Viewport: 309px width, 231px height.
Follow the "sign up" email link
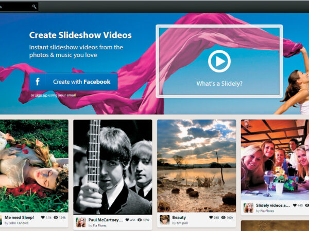click(x=41, y=95)
